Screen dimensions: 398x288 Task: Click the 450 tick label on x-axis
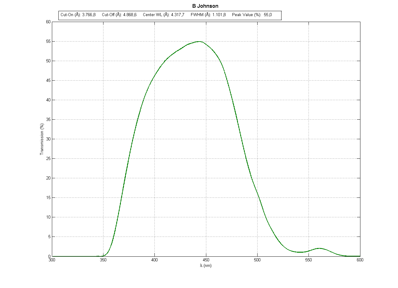[206, 260]
